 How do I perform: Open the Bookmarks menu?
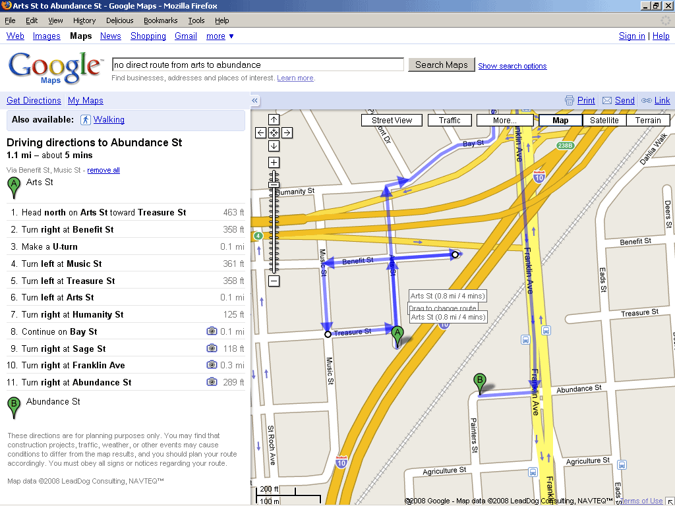[x=160, y=20]
